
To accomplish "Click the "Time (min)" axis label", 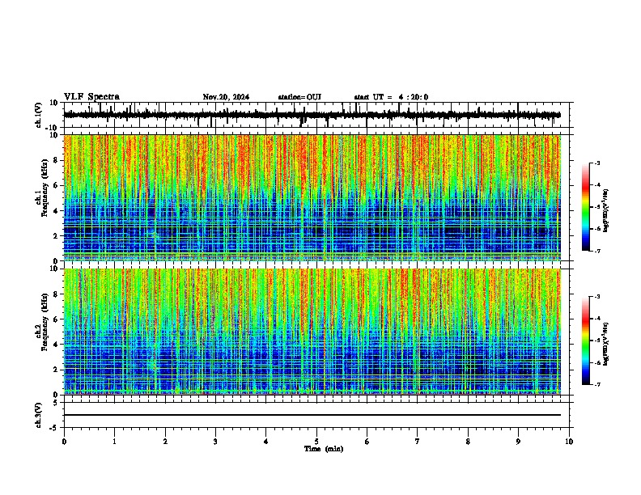I will (x=324, y=449).
